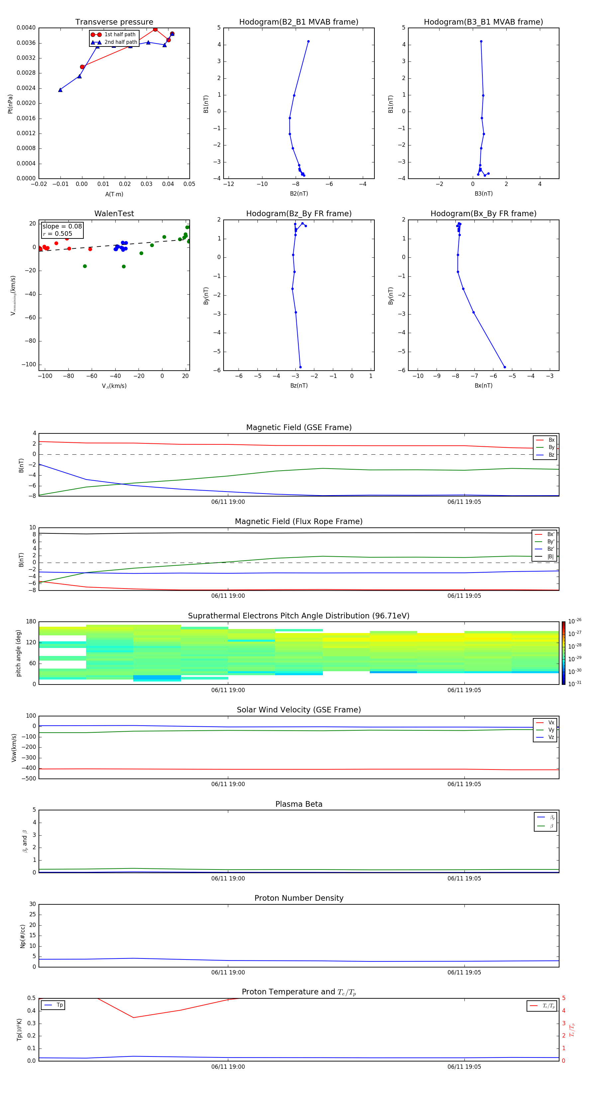
Task: Click the 'Solar Wind Velocity (GSE Frame)' title
Action: [x=299, y=710]
